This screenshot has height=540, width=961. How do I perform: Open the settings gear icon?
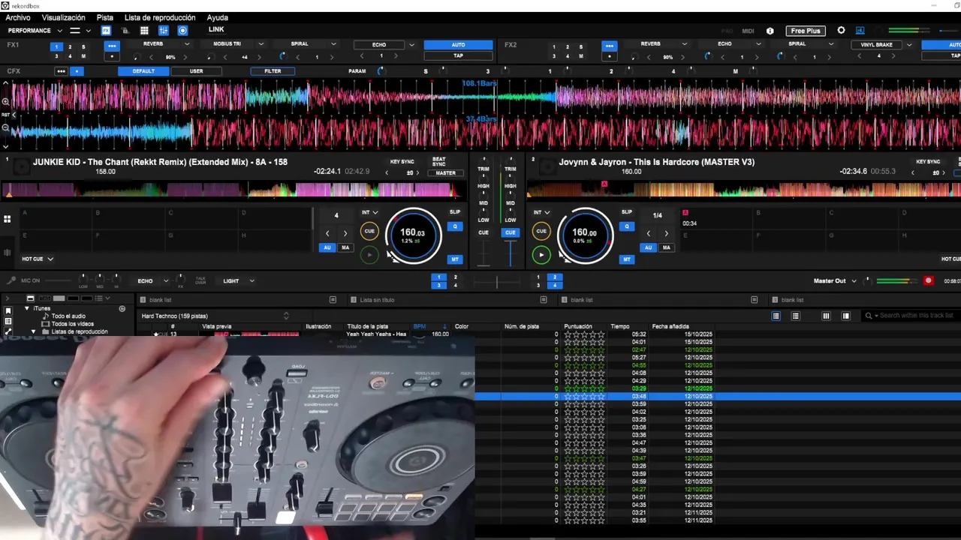tap(841, 31)
